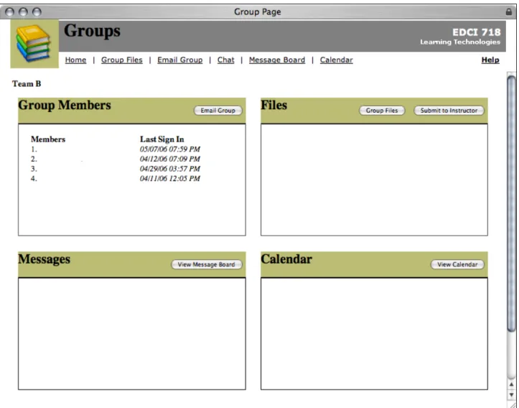The image size is (519, 408).
Task: Click EDCI 718 course title
Action: tap(477, 32)
